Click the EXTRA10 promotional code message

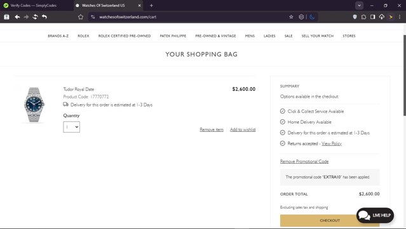(x=330, y=177)
